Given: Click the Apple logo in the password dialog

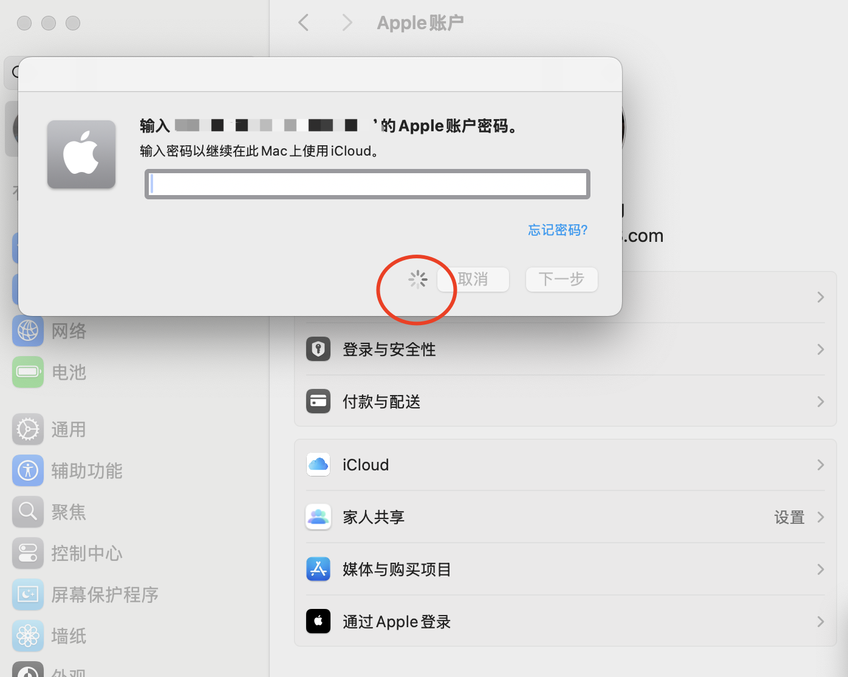Looking at the screenshot, I should point(81,154).
